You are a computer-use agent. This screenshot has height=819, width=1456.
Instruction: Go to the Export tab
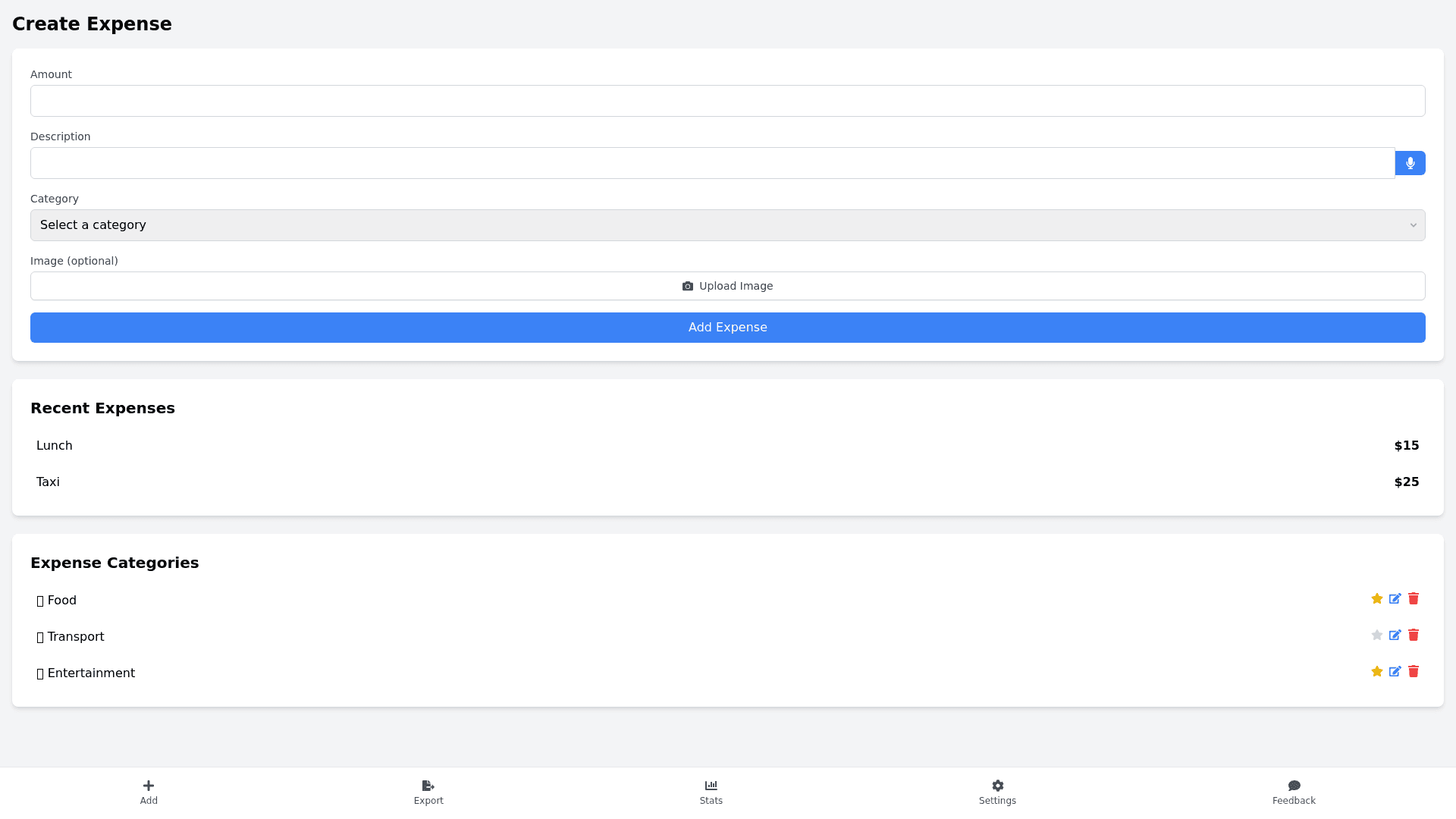(428, 792)
